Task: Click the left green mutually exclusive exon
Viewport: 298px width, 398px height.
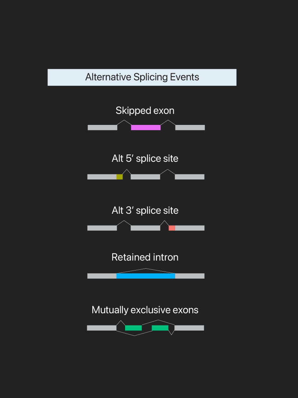Action: click(133, 328)
